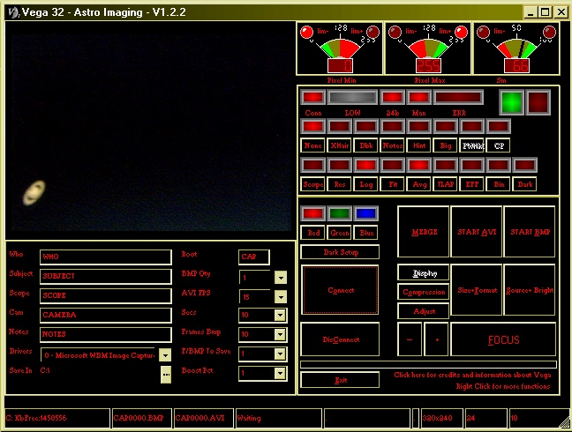572x432 pixels.
Task: Open the Compression settings
Action: tap(424, 292)
